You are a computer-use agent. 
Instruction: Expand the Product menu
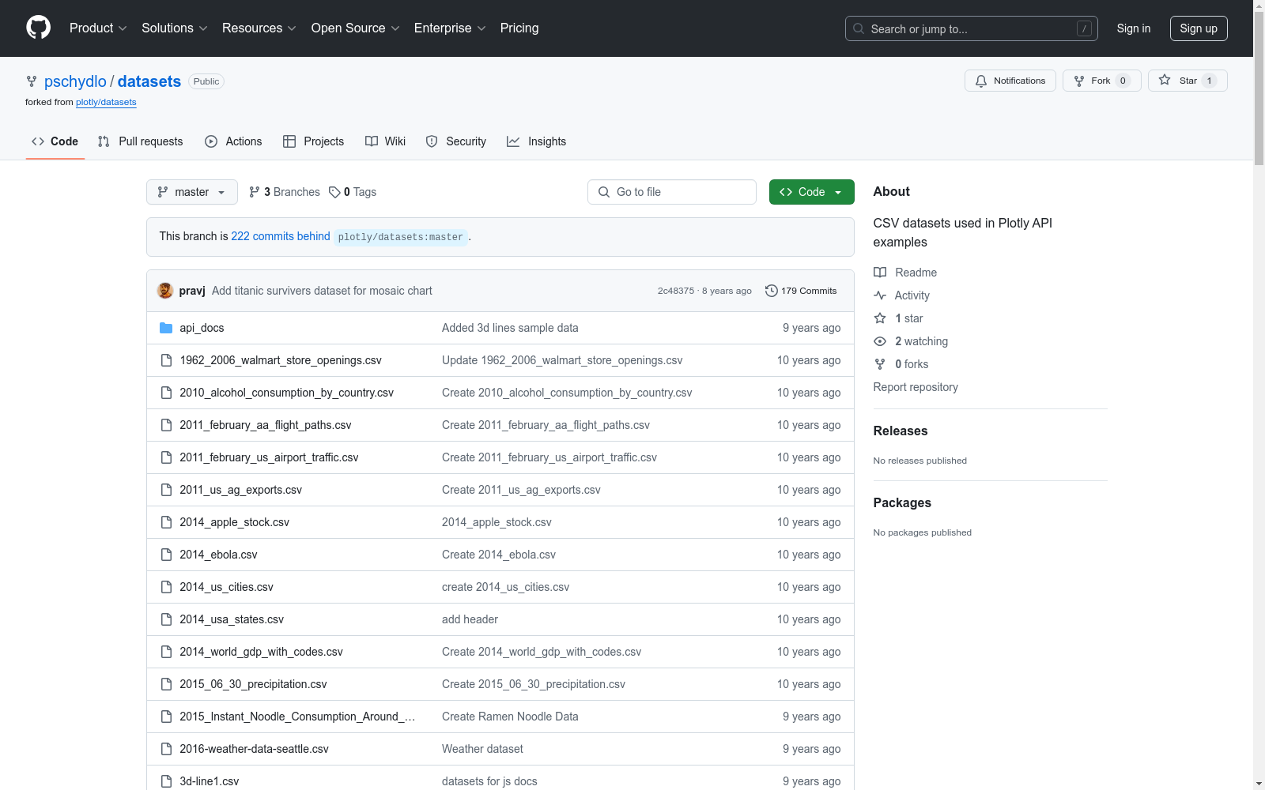click(98, 28)
